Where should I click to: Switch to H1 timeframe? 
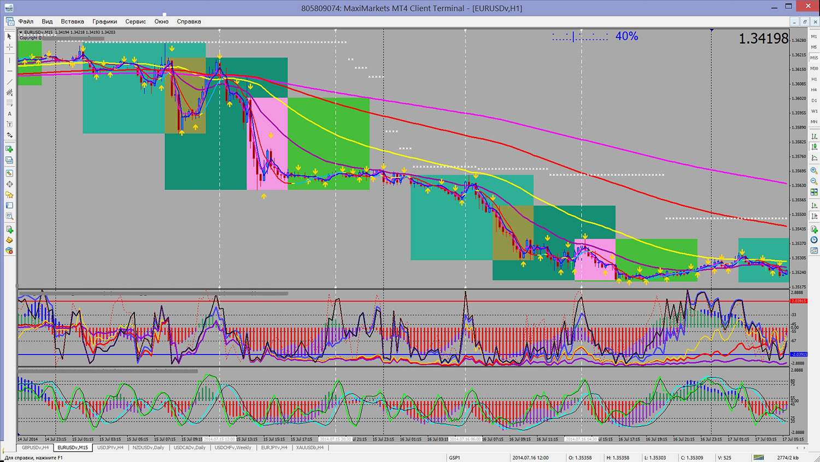tap(814, 79)
